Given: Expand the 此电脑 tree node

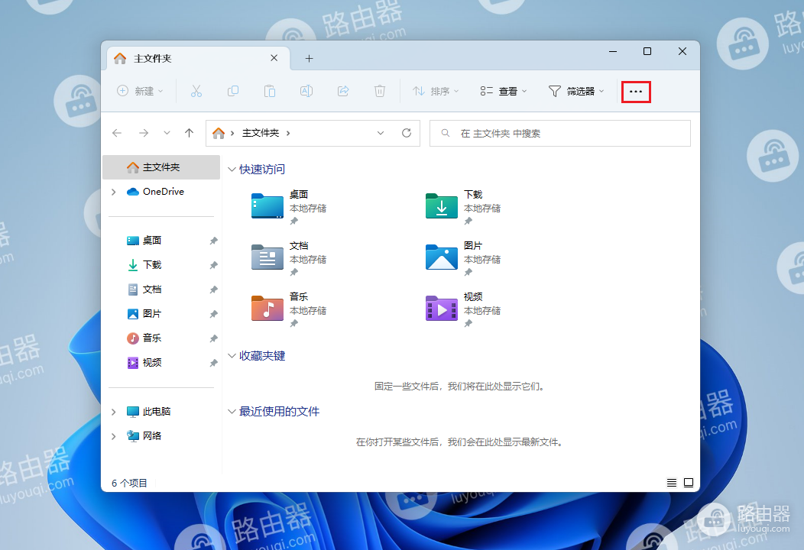Looking at the screenshot, I should pos(114,412).
